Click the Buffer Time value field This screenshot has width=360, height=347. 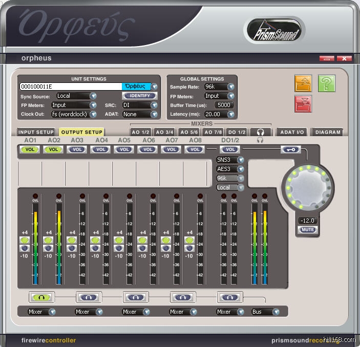coord(219,105)
